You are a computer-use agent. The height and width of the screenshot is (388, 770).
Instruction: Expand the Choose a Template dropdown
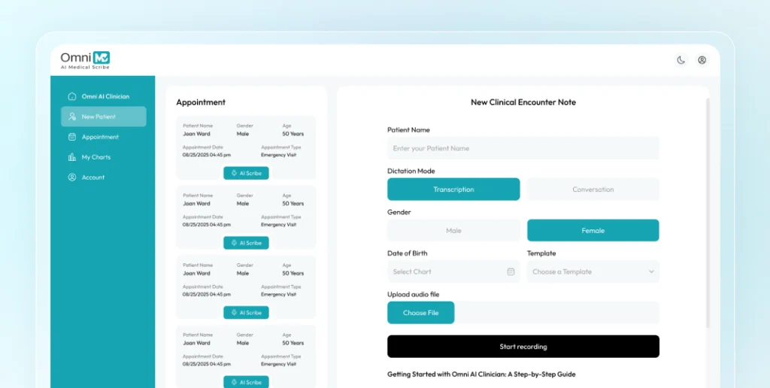[593, 271]
